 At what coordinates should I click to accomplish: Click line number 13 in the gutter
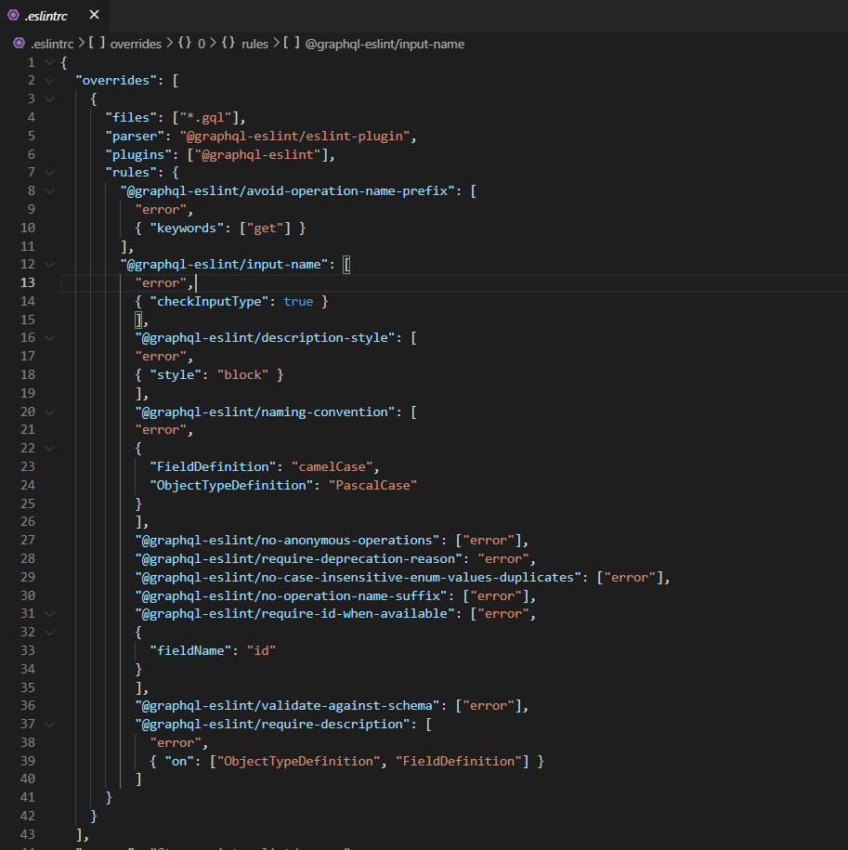(x=28, y=283)
